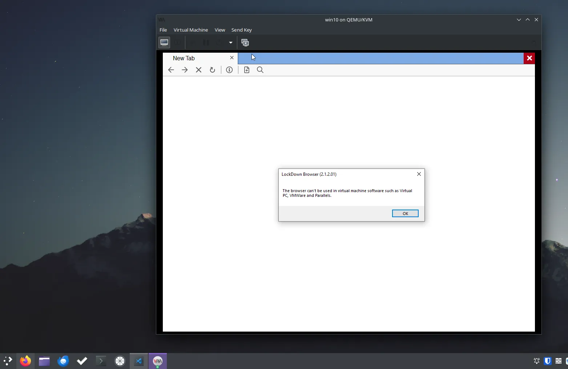Click OK to dismiss the LockDown Browser warning

(x=405, y=213)
